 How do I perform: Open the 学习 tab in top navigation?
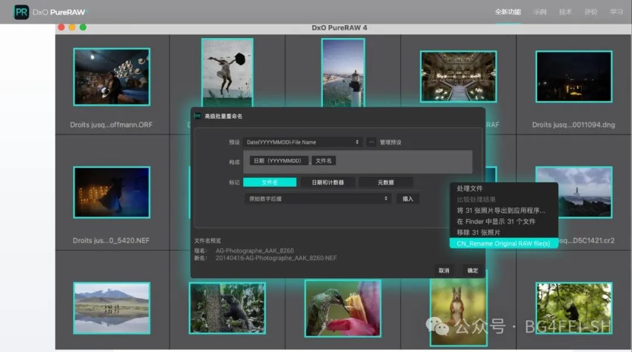point(616,12)
